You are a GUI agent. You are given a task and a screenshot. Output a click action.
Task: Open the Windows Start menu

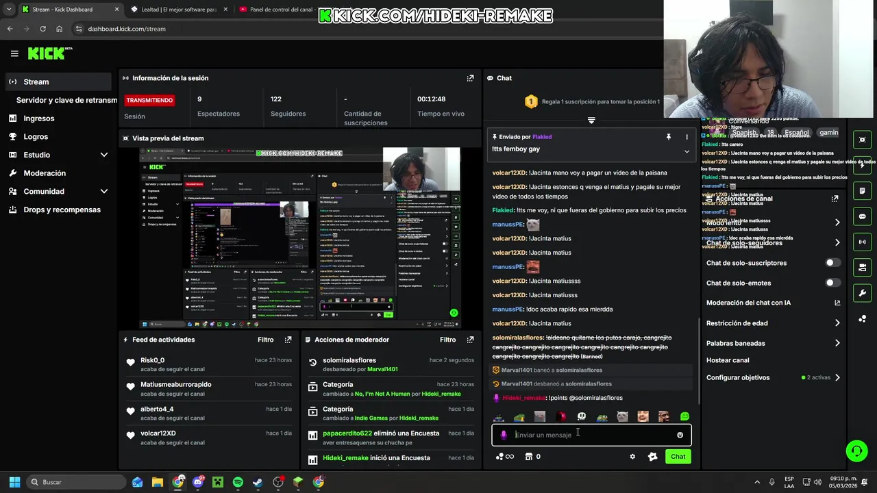click(14, 482)
